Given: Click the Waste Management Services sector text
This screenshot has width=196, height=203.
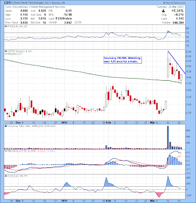Looking at the screenshot, I should point(48,7).
